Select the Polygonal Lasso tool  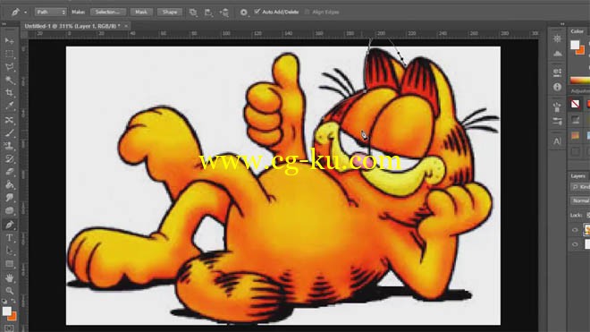pos(10,67)
